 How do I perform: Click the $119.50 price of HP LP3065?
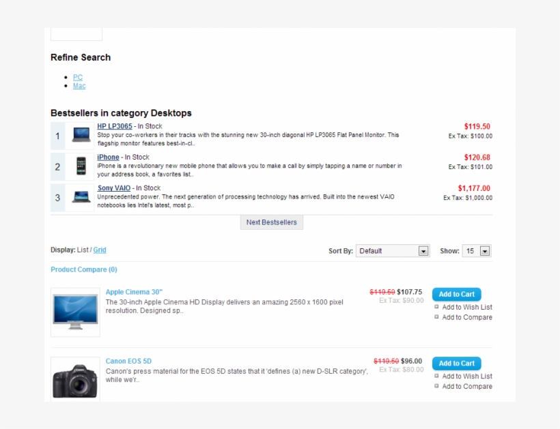point(477,127)
